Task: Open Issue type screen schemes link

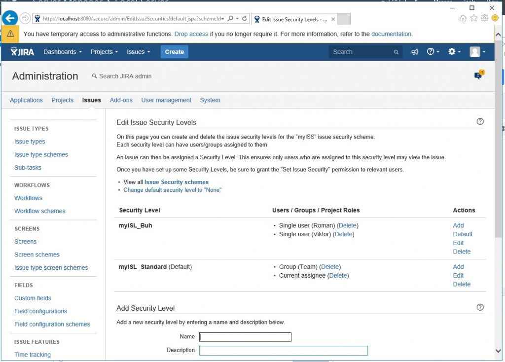Action: 51,268
